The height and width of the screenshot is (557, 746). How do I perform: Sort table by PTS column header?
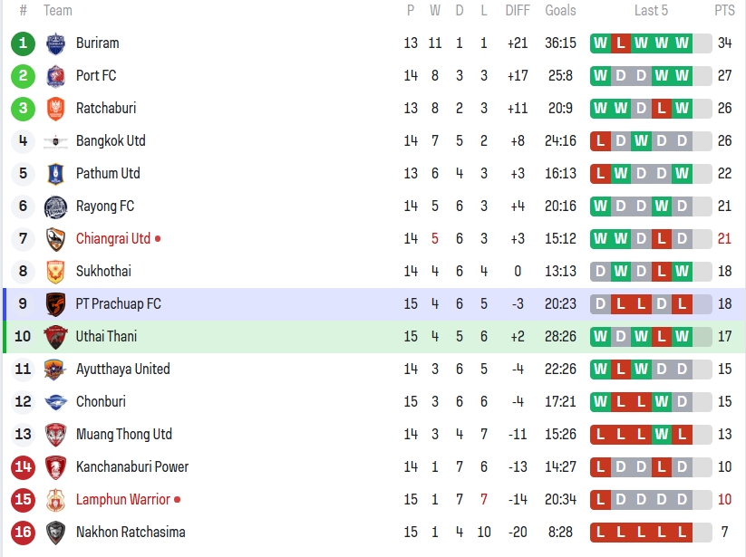[x=724, y=11]
